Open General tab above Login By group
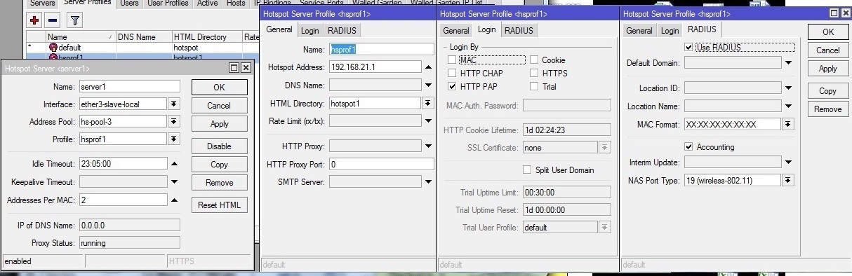Image resolution: width=852 pixels, height=276 pixels. [456, 30]
